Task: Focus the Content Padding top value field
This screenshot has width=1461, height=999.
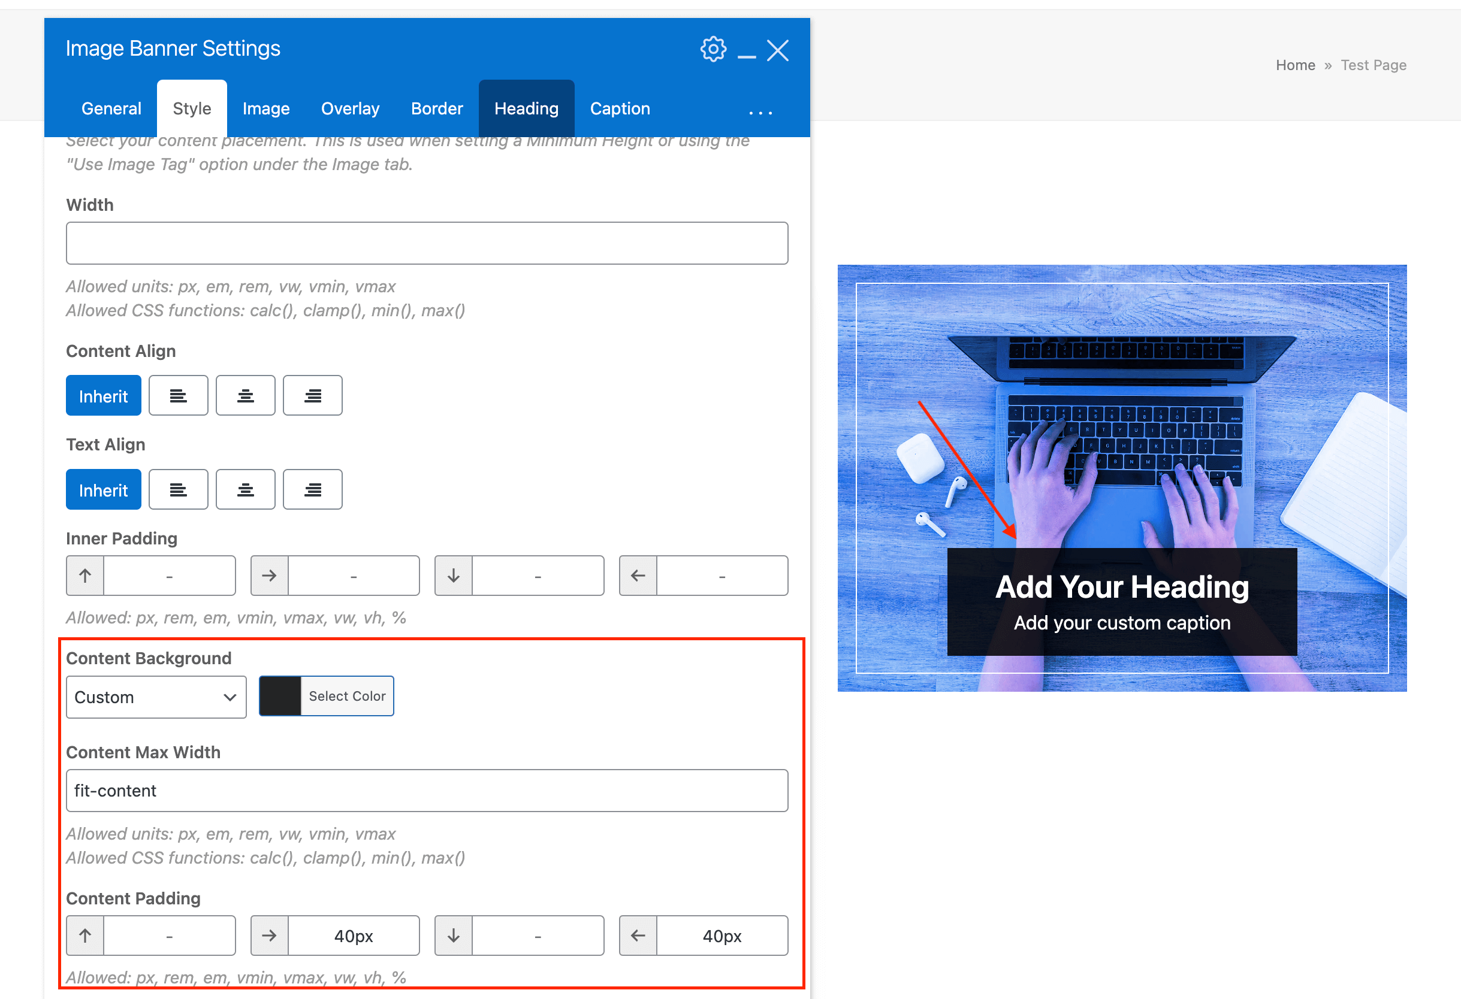Action: coord(170,936)
